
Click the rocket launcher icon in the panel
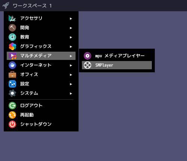pos(6,6)
